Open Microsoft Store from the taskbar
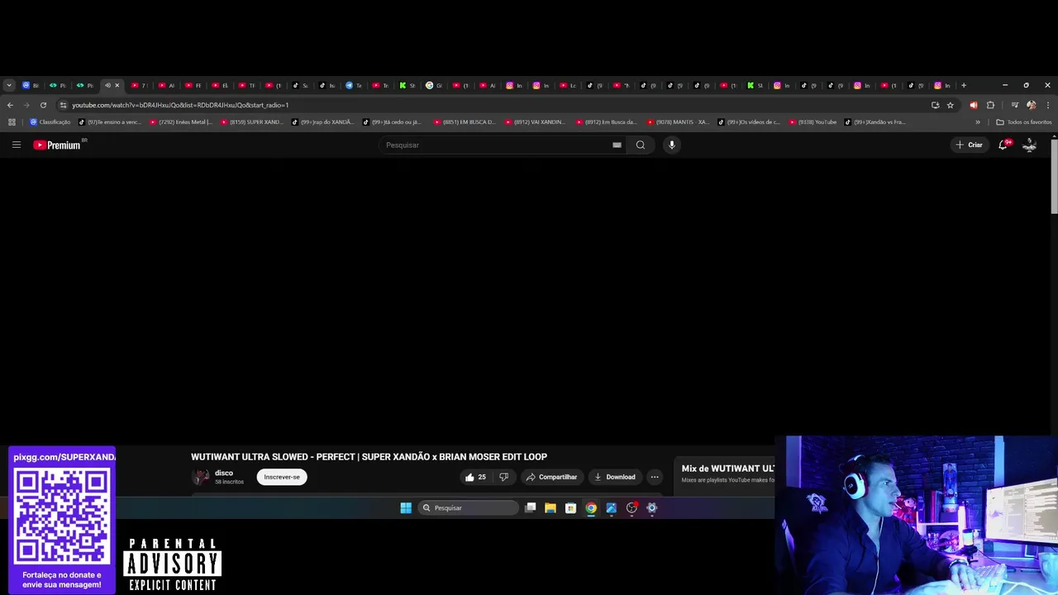Screen dimensions: 1058x595 (570, 508)
